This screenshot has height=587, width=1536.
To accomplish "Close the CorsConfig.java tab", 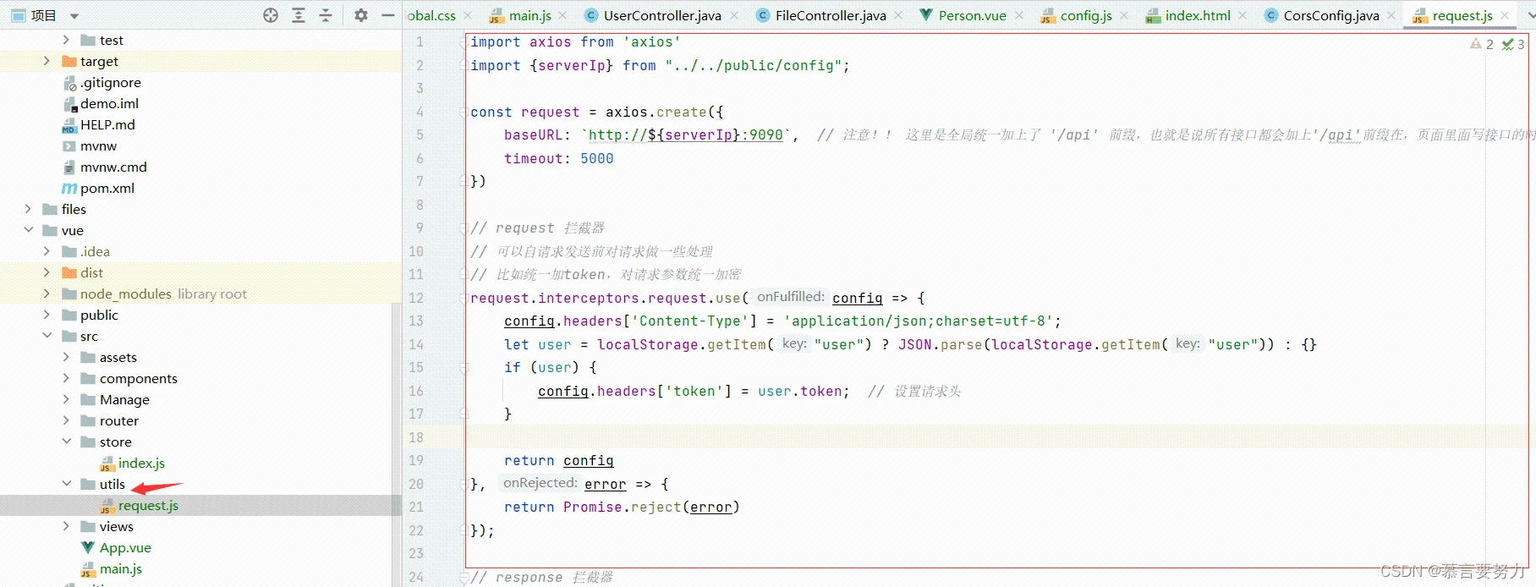I will click(1391, 15).
